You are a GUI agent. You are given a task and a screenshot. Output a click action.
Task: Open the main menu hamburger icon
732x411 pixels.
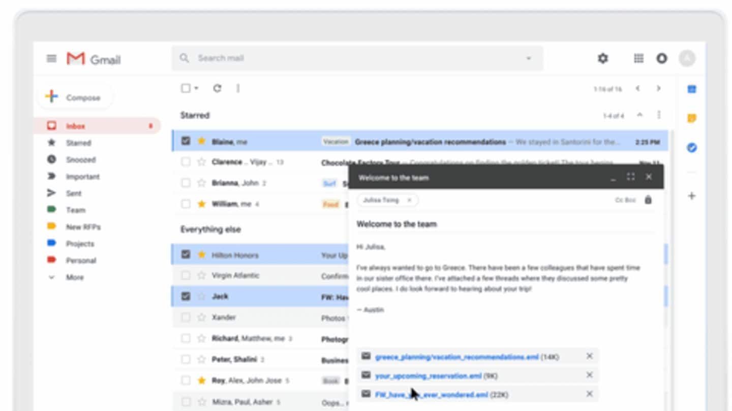pyautogui.click(x=51, y=58)
